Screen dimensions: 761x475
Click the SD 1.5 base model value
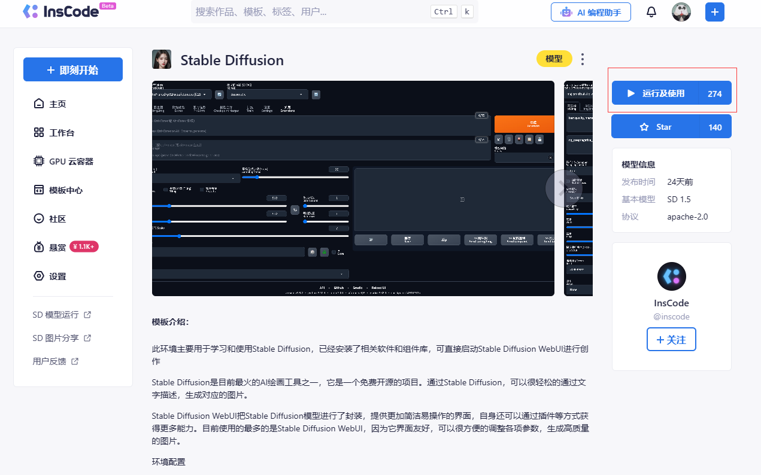click(x=679, y=199)
